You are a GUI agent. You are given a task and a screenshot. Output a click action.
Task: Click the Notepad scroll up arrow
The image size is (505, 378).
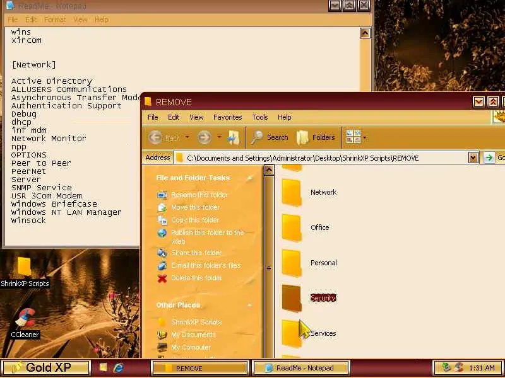(x=365, y=33)
